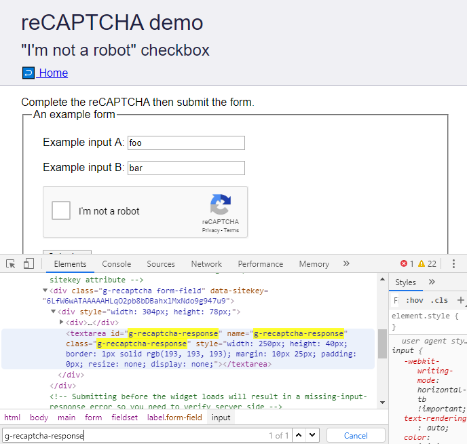Activate the inspect element picker icon
This screenshot has width=467, height=444.
pos(11,264)
